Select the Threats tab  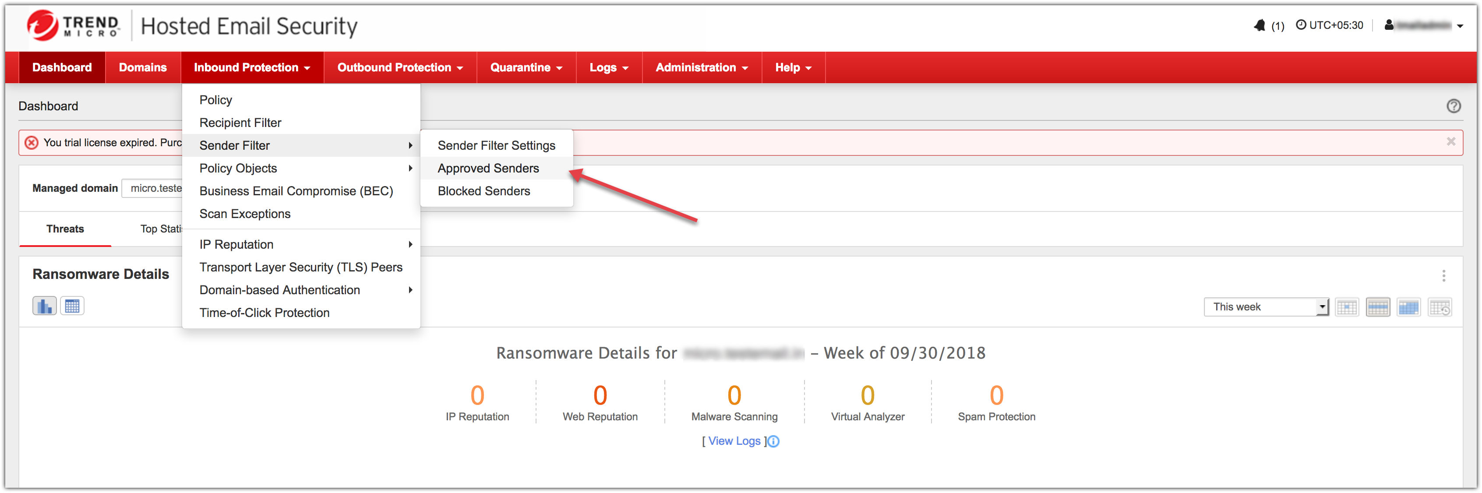[65, 229]
